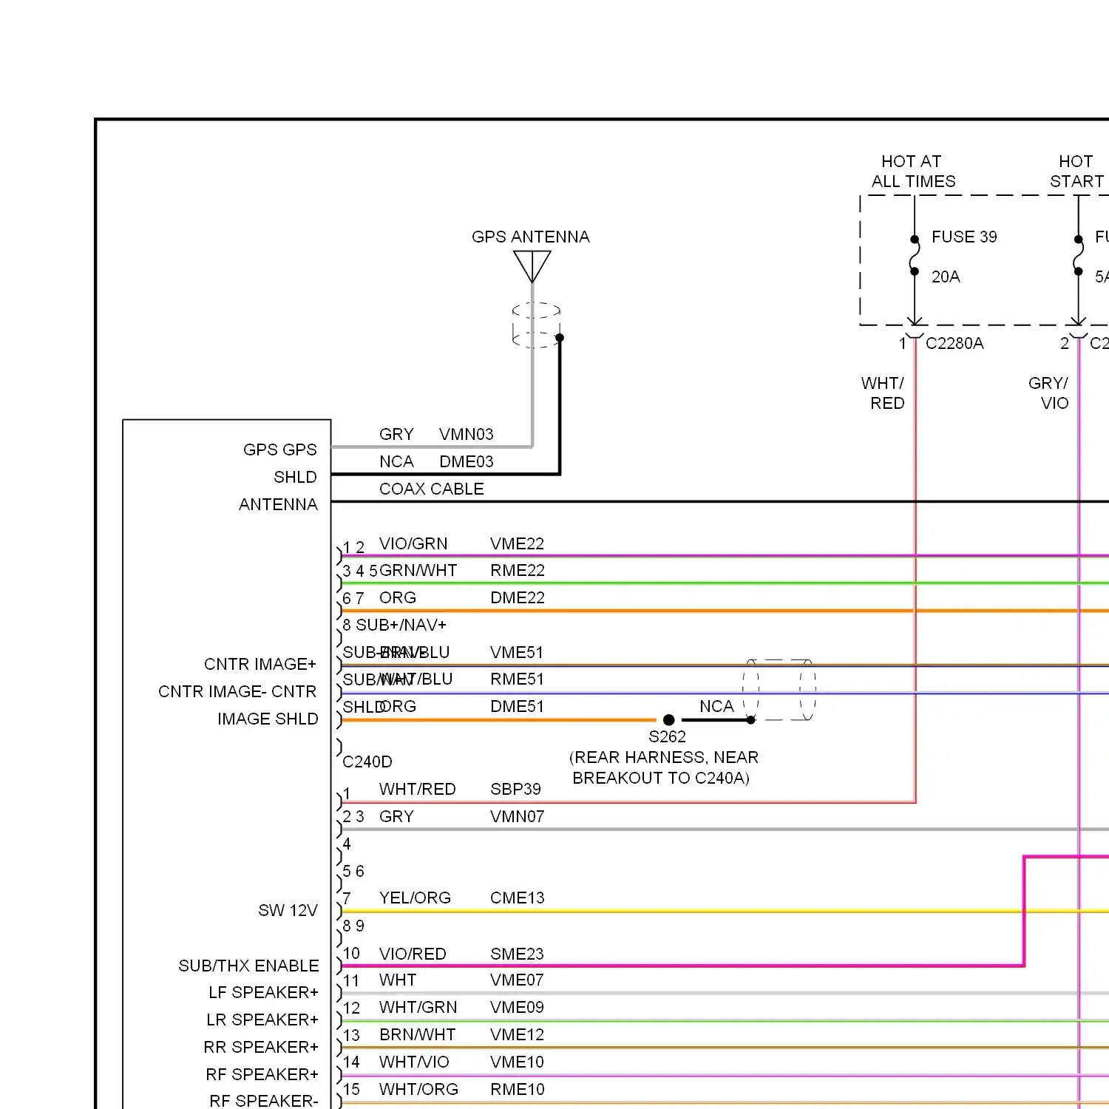Select connector label C240D
Image resolution: width=1109 pixels, height=1109 pixels.
point(367,762)
